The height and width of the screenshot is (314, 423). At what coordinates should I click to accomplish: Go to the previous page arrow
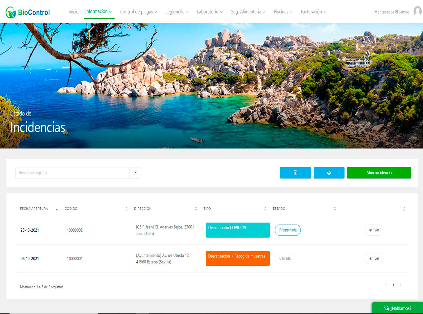[x=386, y=285]
